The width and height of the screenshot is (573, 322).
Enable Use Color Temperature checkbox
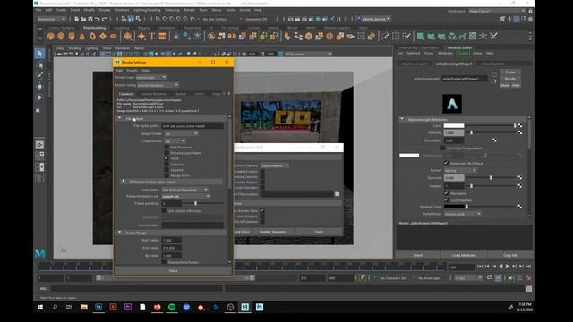[x=443, y=148]
